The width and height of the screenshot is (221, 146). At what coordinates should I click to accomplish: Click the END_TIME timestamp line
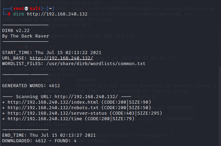point(49,135)
